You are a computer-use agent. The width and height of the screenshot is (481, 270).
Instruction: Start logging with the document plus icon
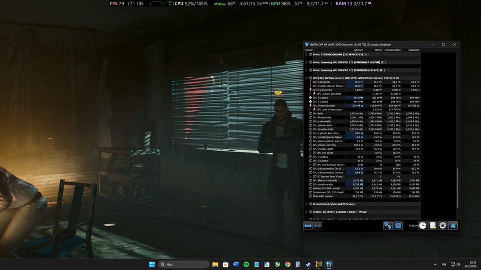coord(433,225)
